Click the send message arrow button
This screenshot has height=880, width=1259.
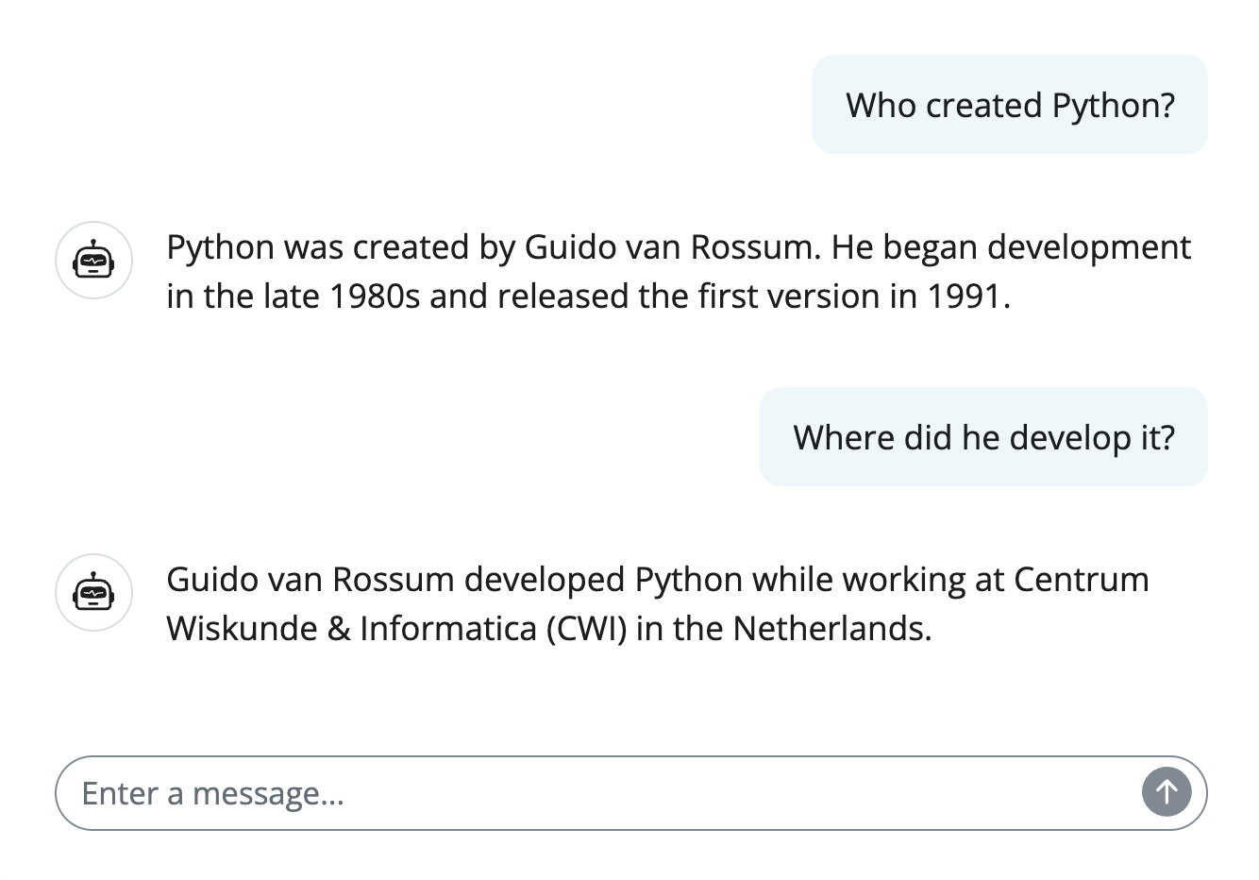pyautogui.click(x=1167, y=792)
